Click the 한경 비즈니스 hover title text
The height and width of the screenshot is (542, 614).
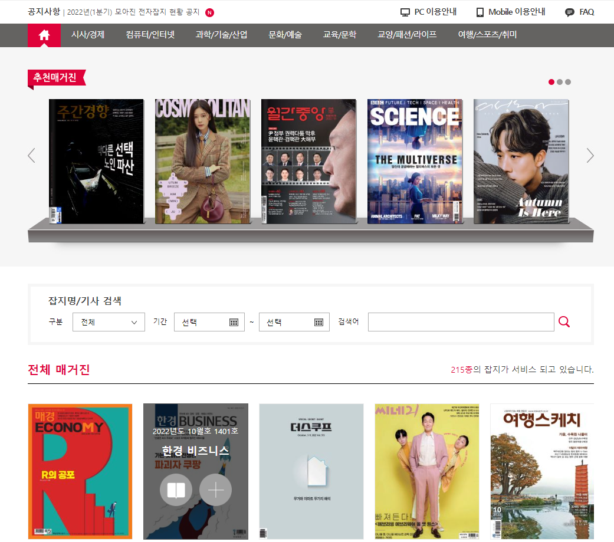click(x=196, y=451)
